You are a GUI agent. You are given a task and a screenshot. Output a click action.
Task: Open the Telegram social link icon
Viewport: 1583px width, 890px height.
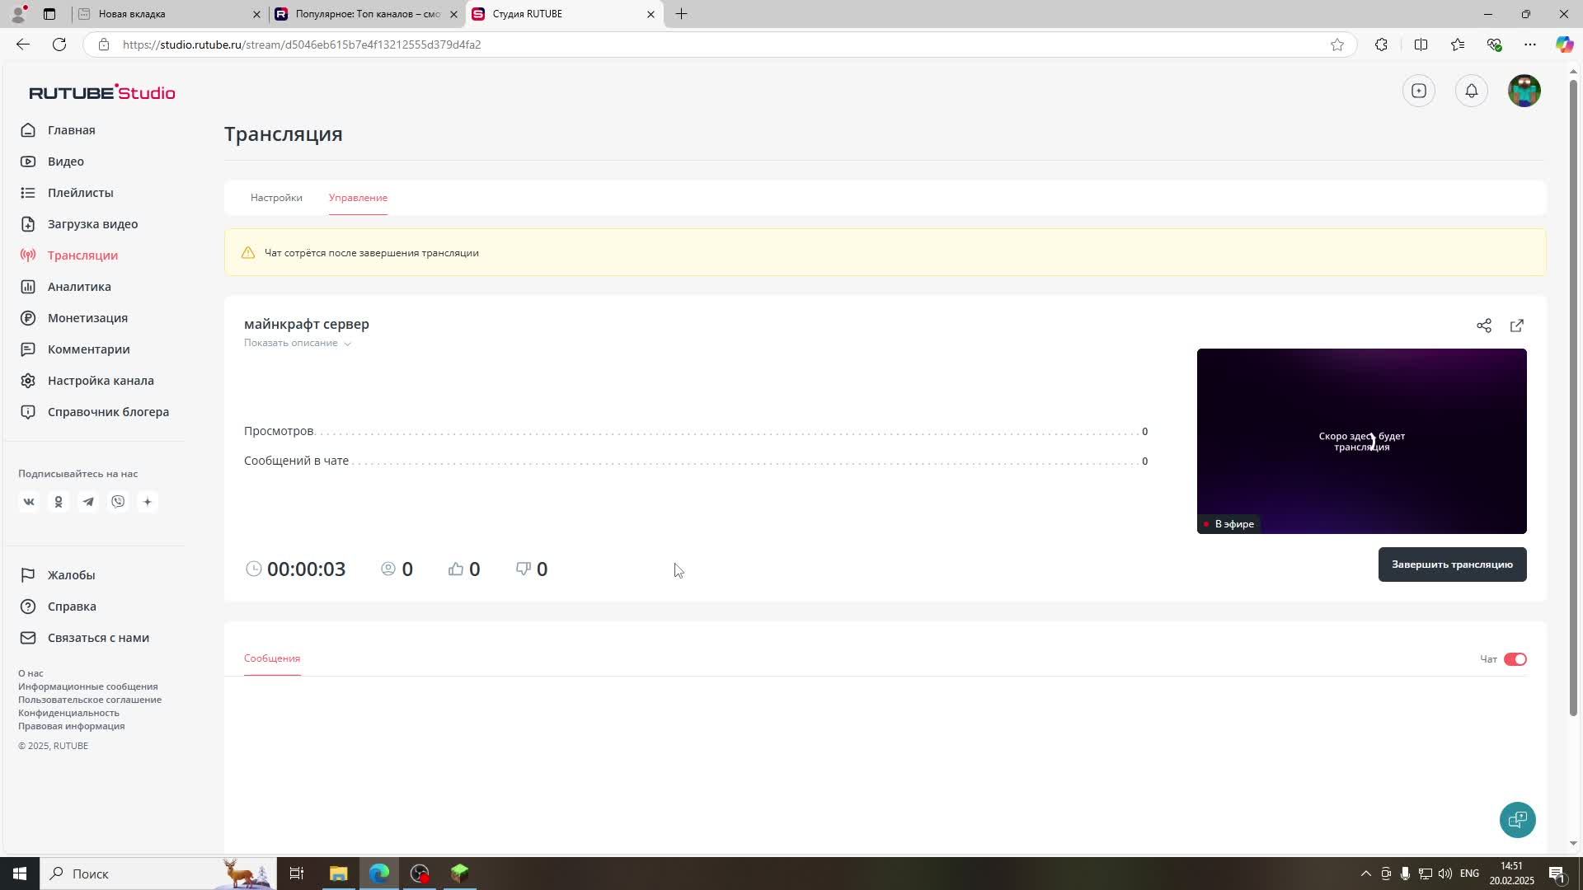pos(88,502)
